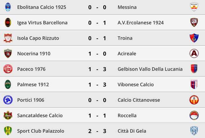
Task: Click the Acireale club crest
Action: click(x=194, y=53)
